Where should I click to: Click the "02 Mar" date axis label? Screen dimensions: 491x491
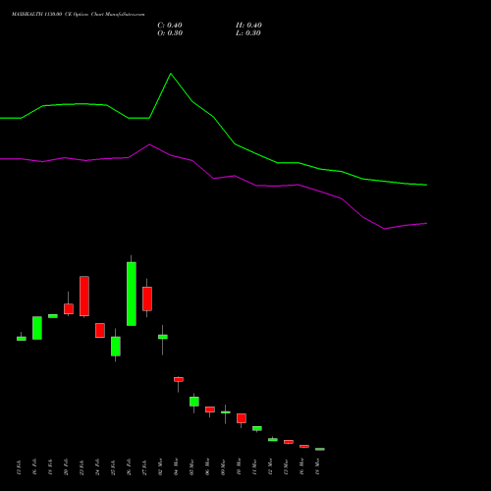(x=160, y=466)
